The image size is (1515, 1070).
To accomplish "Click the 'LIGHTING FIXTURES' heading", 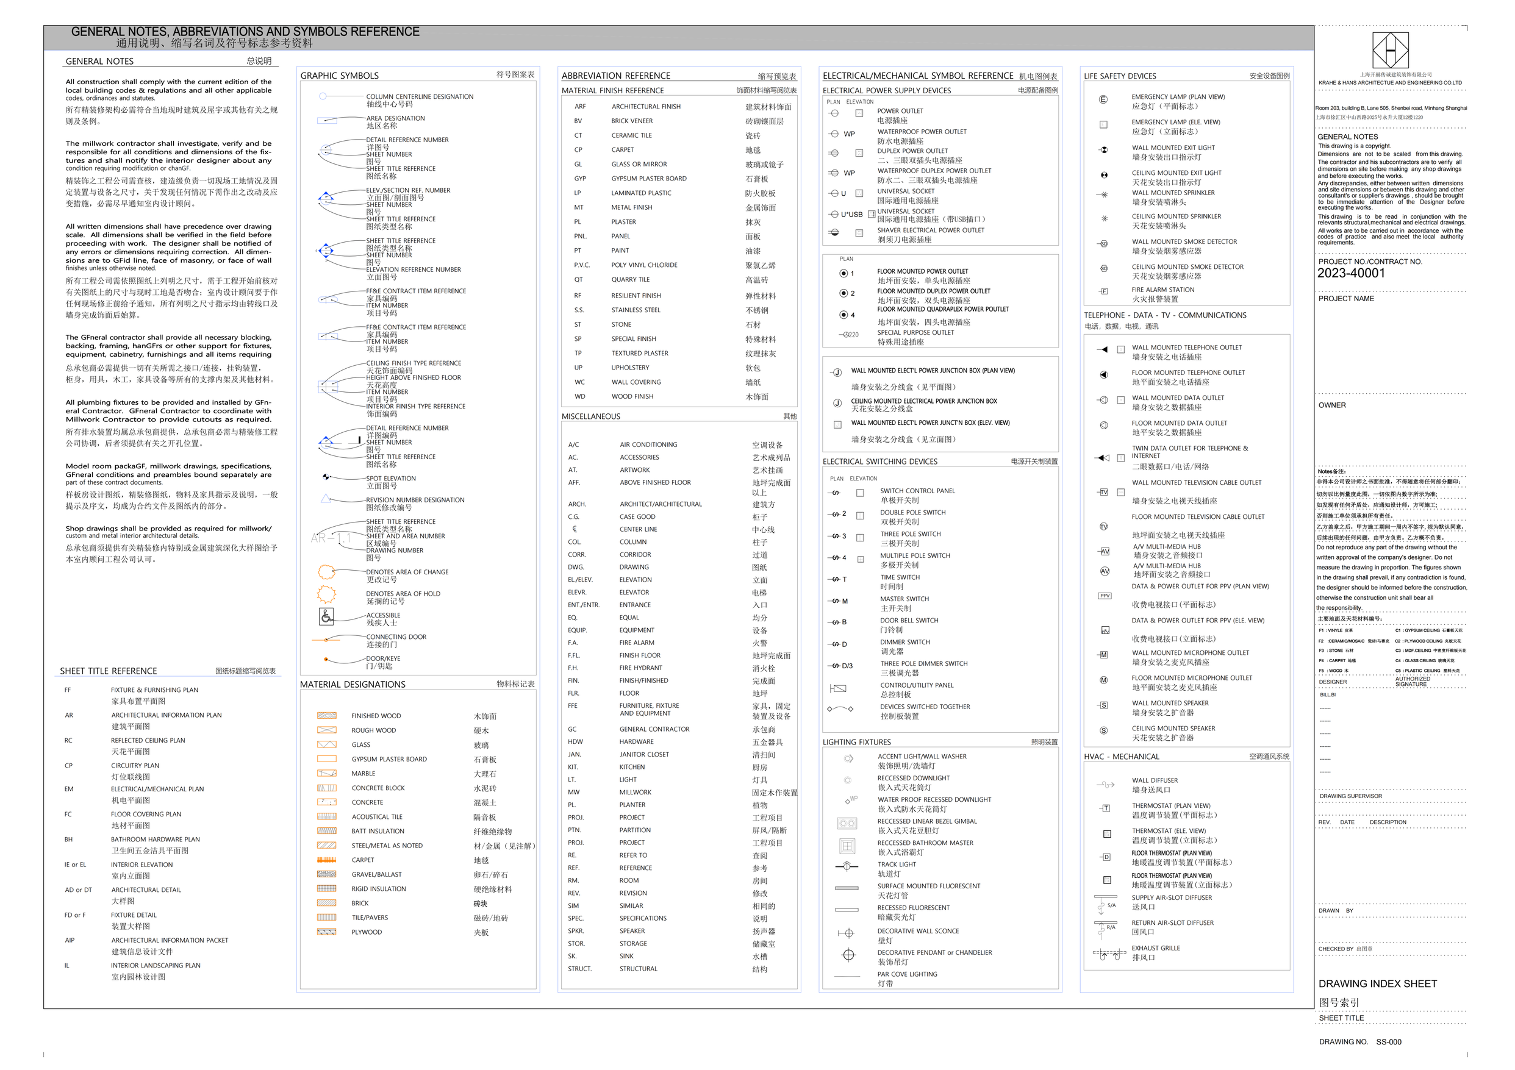I will [x=856, y=742].
